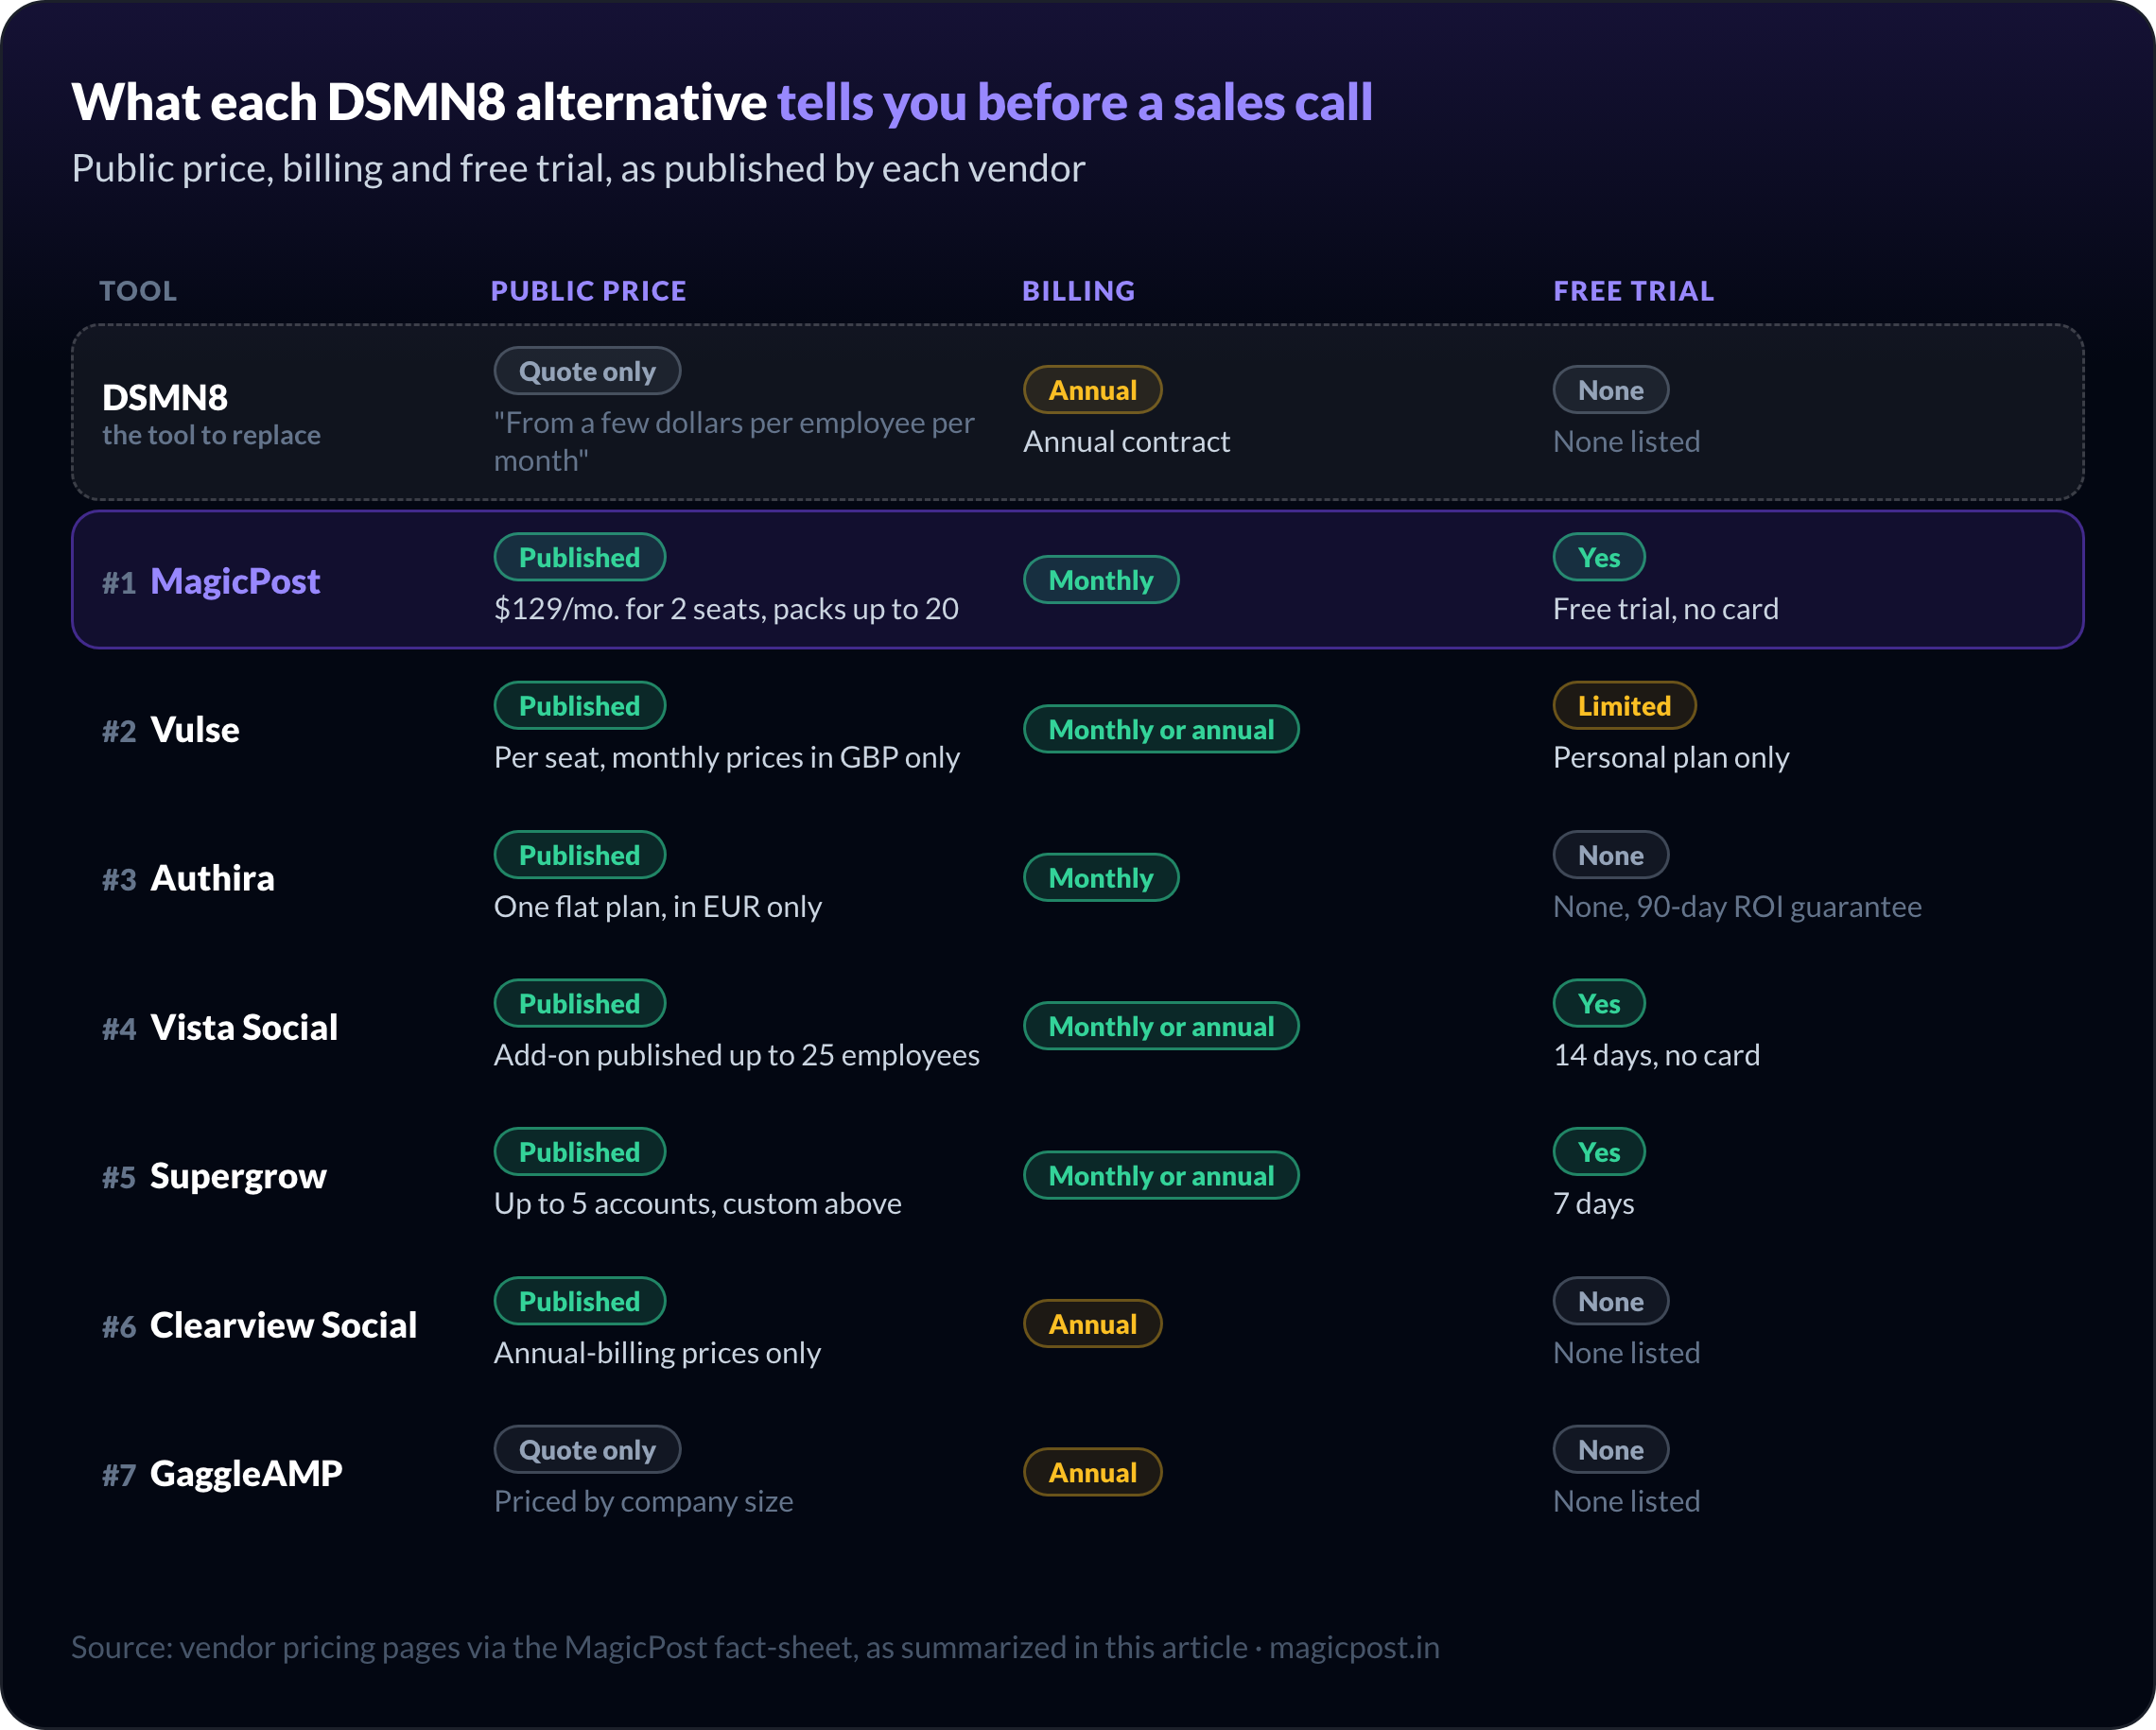Click the Annual badge in DSMN8 row
This screenshot has width=2156, height=1730.
click(x=1092, y=390)
